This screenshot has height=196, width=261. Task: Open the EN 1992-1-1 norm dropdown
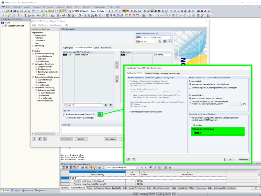tap(154, 37)
